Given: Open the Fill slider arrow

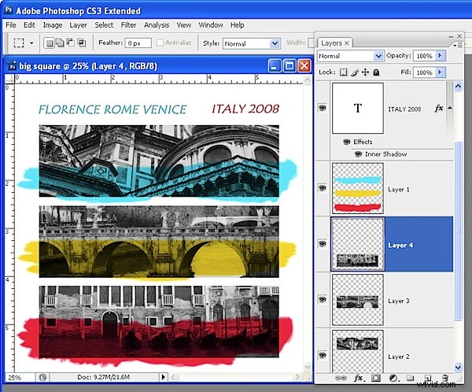Looking at the screenshot, I should [440, 72].
